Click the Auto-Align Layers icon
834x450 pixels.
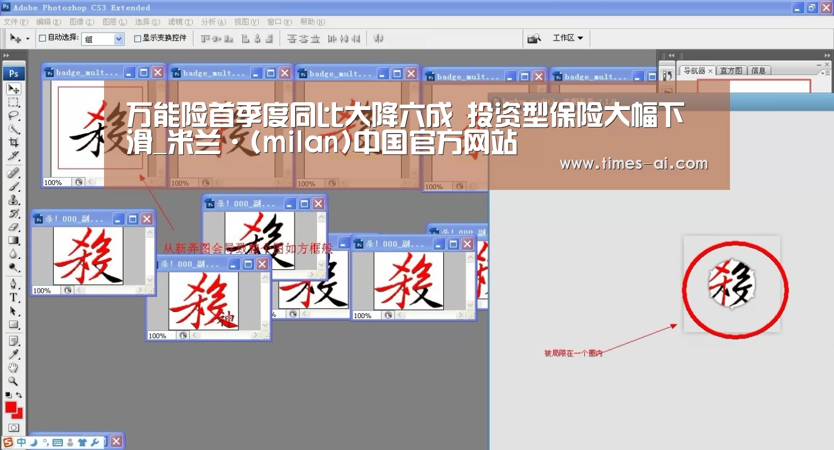pyautogui.click(x=378, y=38)
